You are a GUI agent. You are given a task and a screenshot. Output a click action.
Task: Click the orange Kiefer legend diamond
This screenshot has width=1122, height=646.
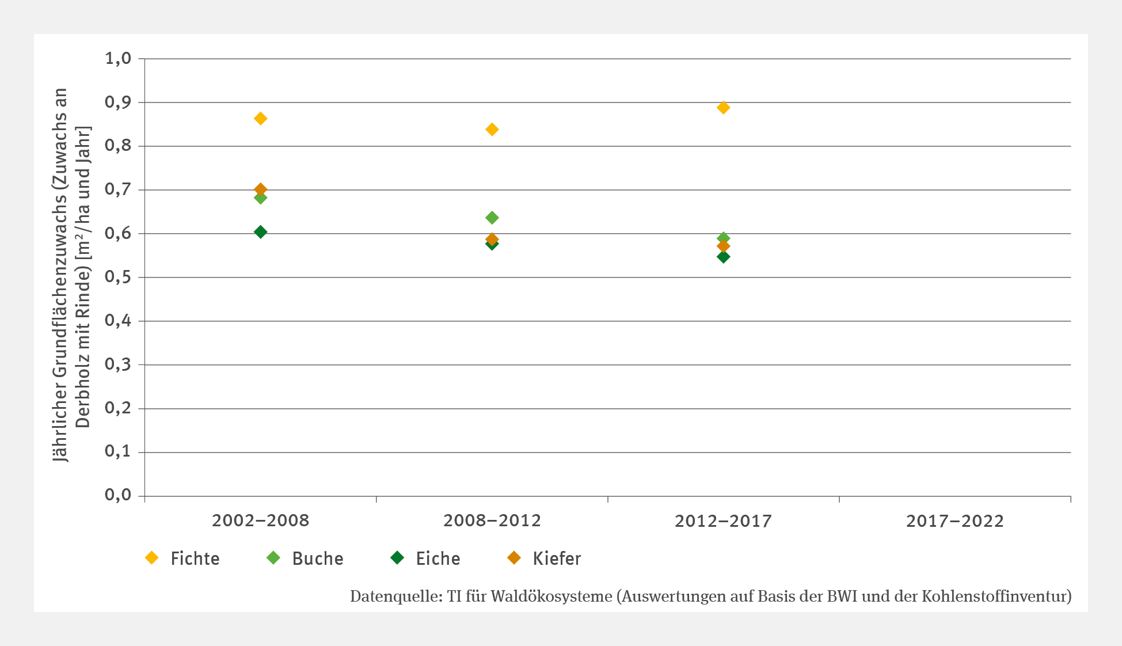point(514,558)
